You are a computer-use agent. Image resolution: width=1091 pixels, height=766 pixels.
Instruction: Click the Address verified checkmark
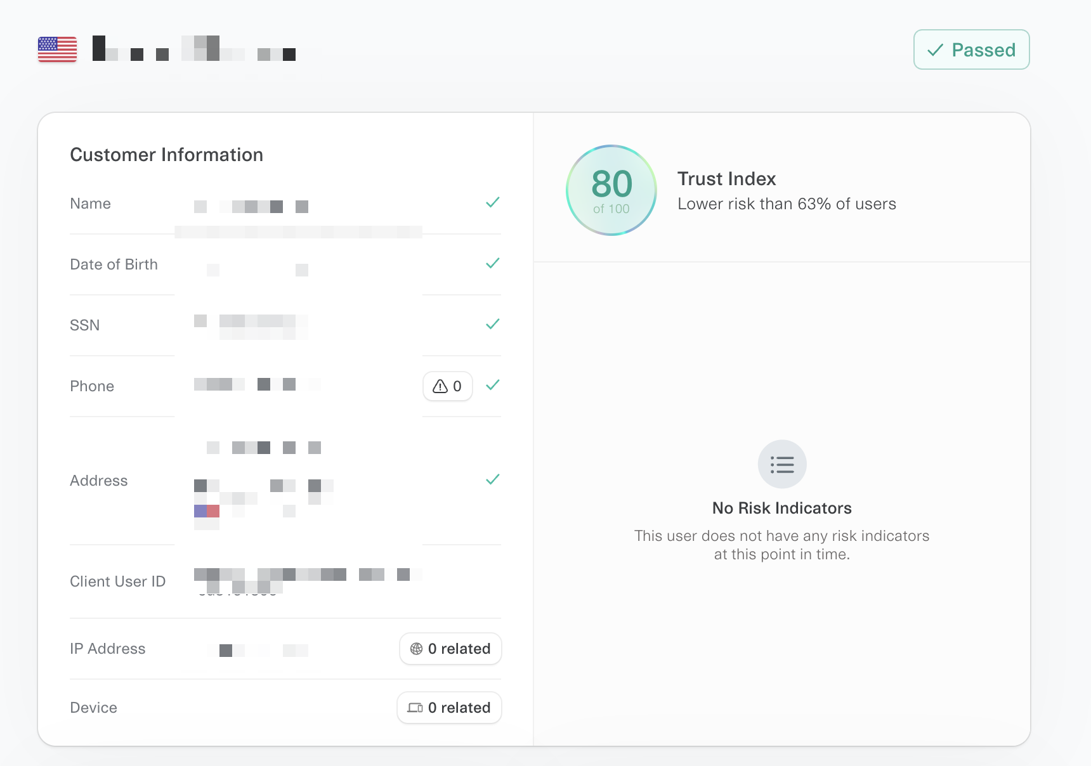click(493, 480)
